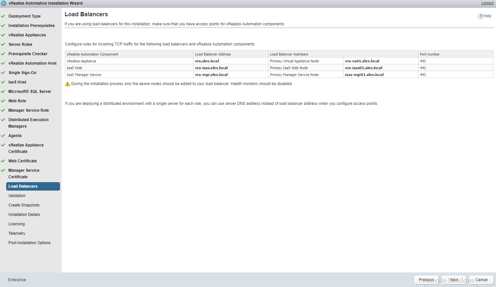Go to the Manager Service Certificate step
This screenshot has height=287, width=496.
coord(24,174)
